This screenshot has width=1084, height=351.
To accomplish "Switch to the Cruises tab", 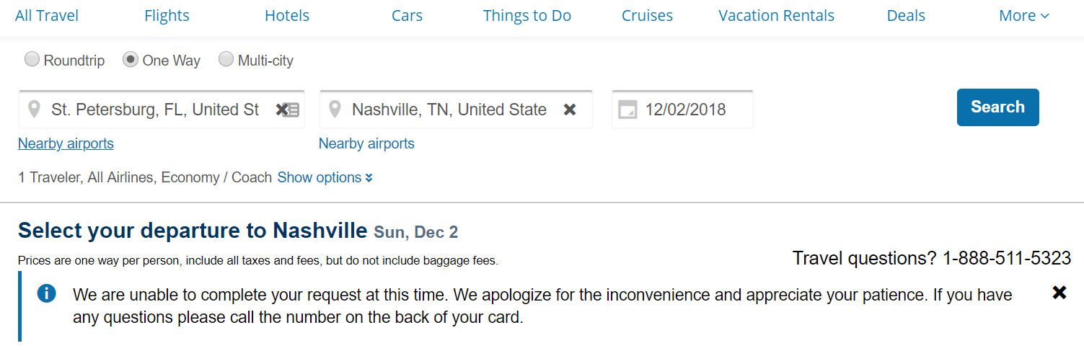I will coord(647,16).
